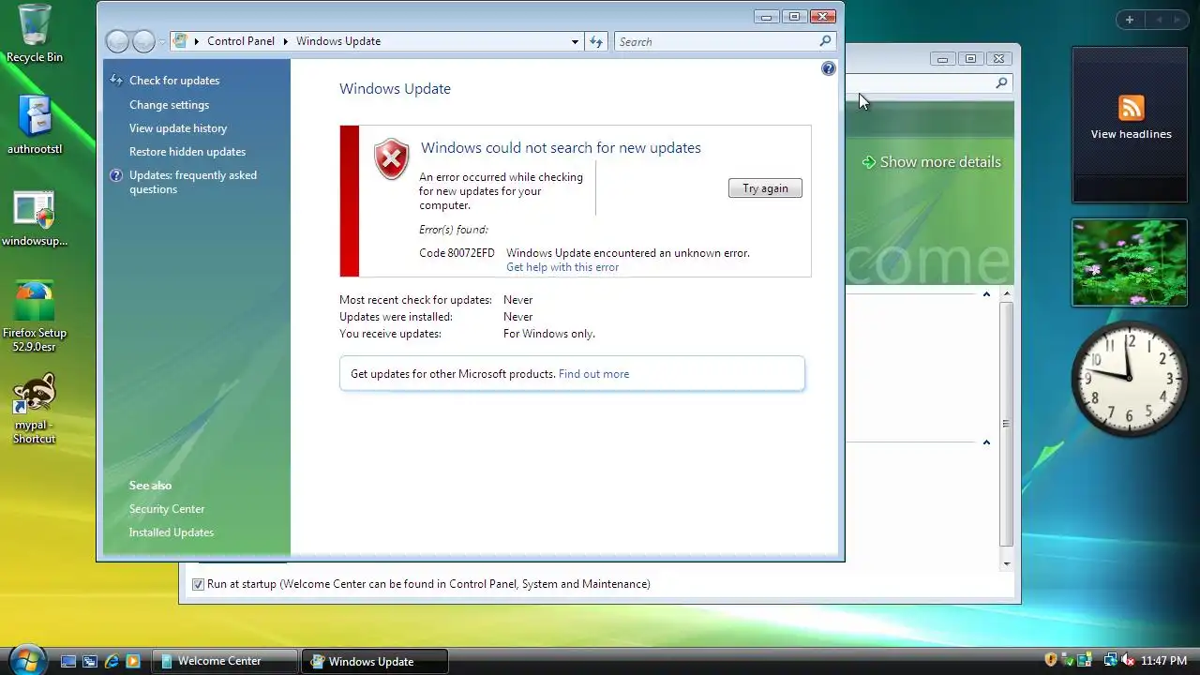Click the Control Panel breadcrumb
The width and height of the screenshot is (1200, 675).
[x=241, y=41]
